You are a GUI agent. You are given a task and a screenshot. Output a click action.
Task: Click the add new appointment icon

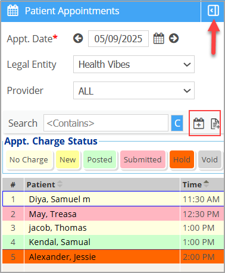pyautogui.click(x=199, y=124)
